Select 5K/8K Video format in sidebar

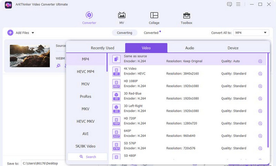tap(86, 146)
